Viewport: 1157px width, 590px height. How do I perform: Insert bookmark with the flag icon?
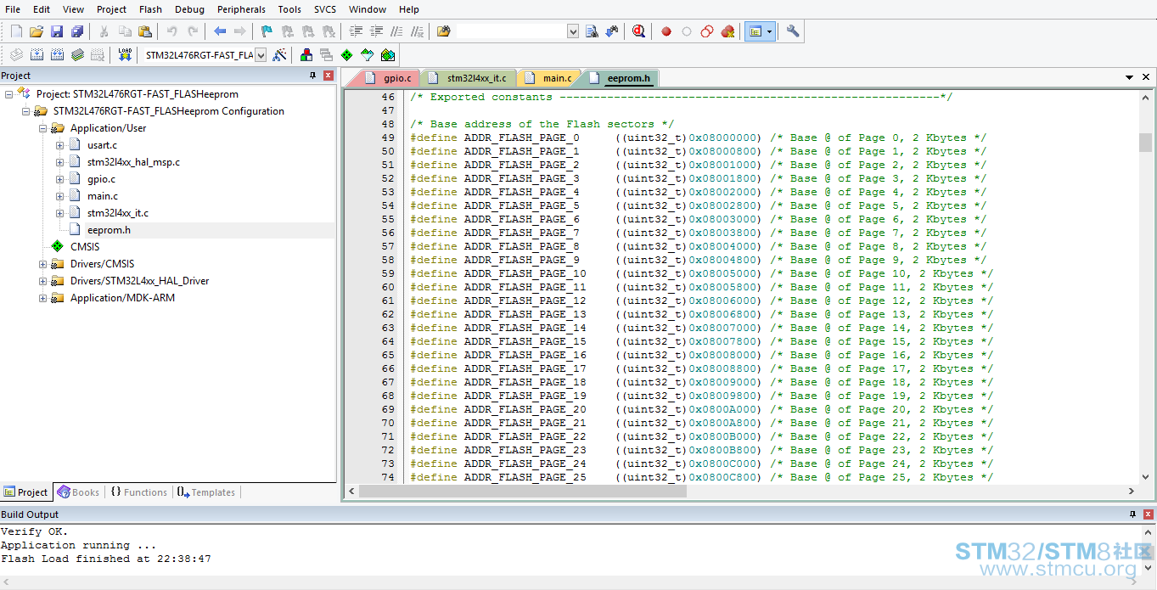coord(267,31)
